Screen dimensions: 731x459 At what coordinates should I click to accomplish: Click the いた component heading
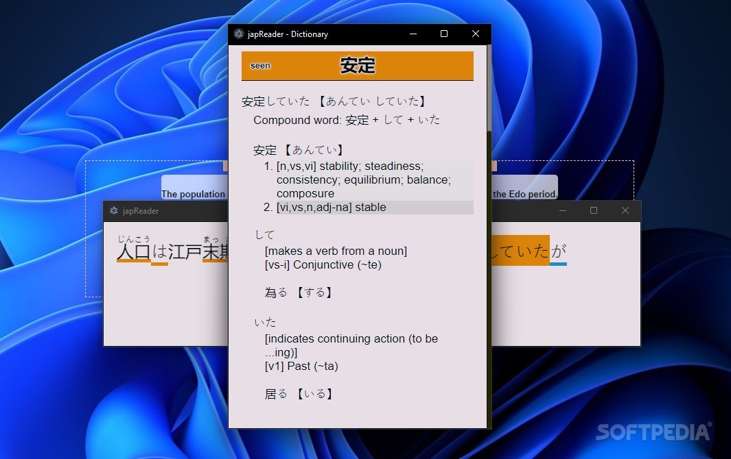click(265, 322)
